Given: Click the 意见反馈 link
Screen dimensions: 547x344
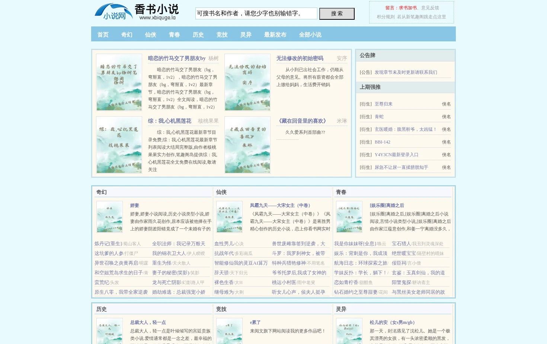Looking at the screenshot, I should pos(430,8).
